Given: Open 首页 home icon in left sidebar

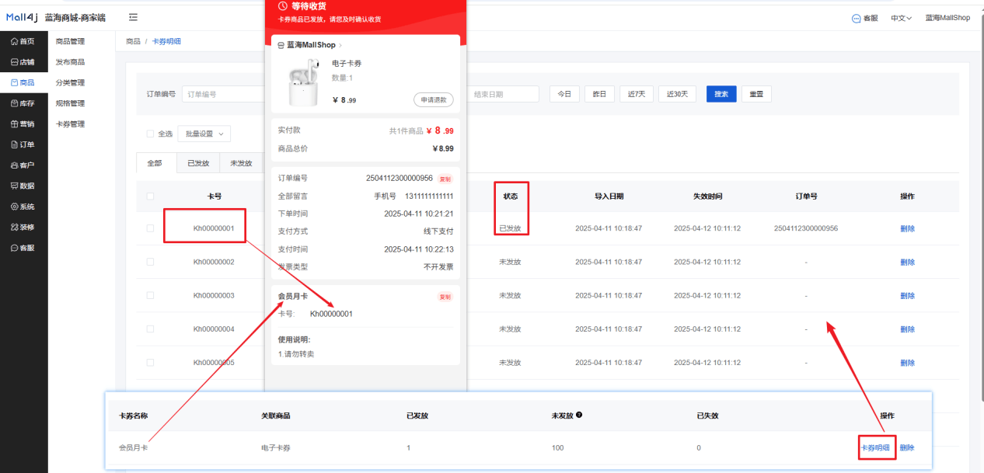Looking at the screenshot, I should click(x=14, y=41).
